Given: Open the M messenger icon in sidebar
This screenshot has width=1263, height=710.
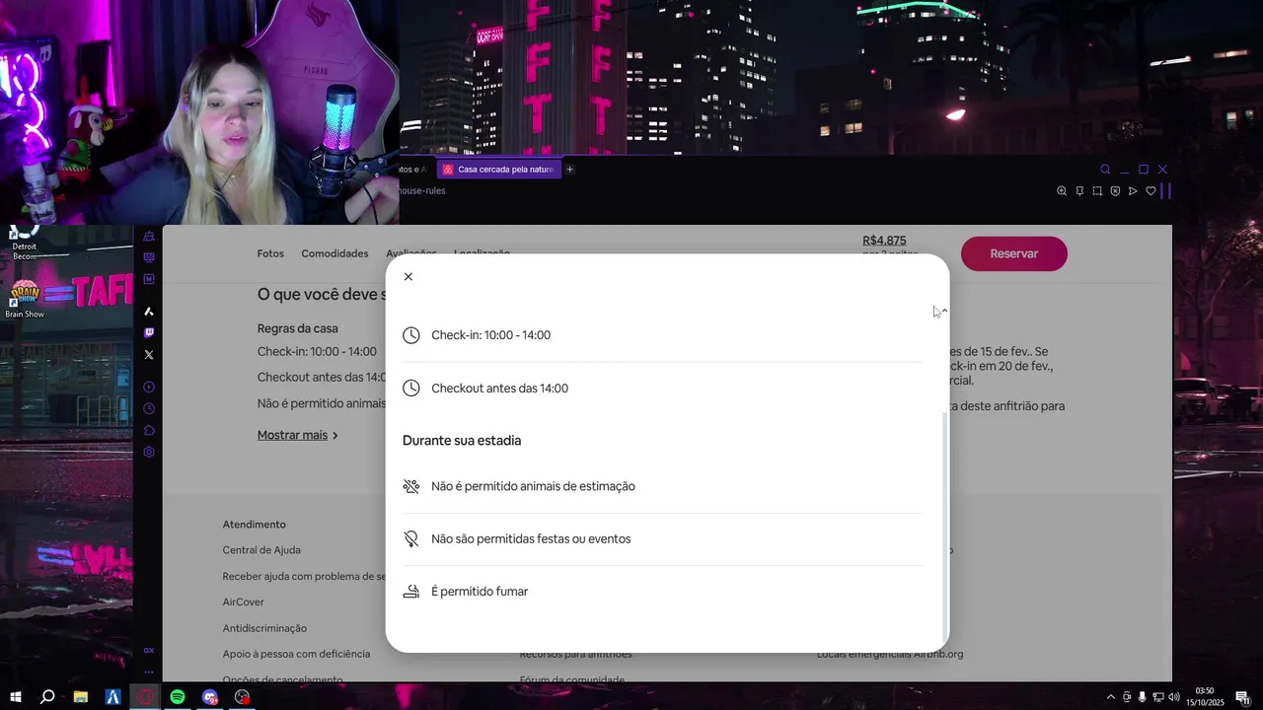Looking at the screenshot, I should (149, 279).
